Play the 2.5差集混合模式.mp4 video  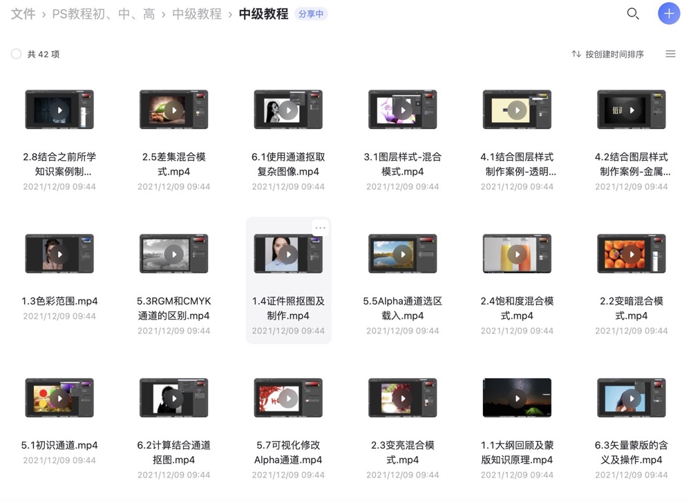pos(174,110)
